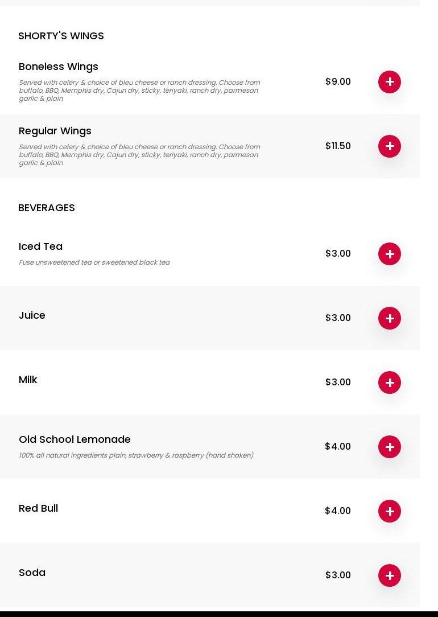The height and width of the screenshot is (617, 438).
Task: Select the Regular Wings item title
Action: pos(55,131)
